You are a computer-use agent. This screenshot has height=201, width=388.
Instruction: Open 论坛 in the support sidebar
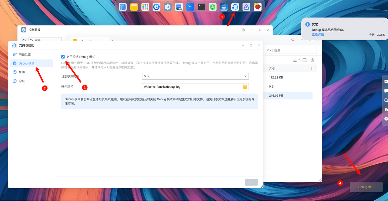32,81
